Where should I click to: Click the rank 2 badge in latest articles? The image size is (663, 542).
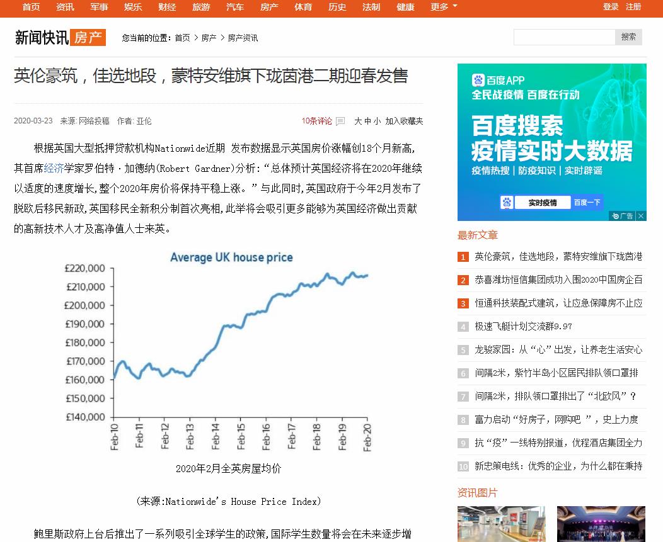tap(463, 280)
